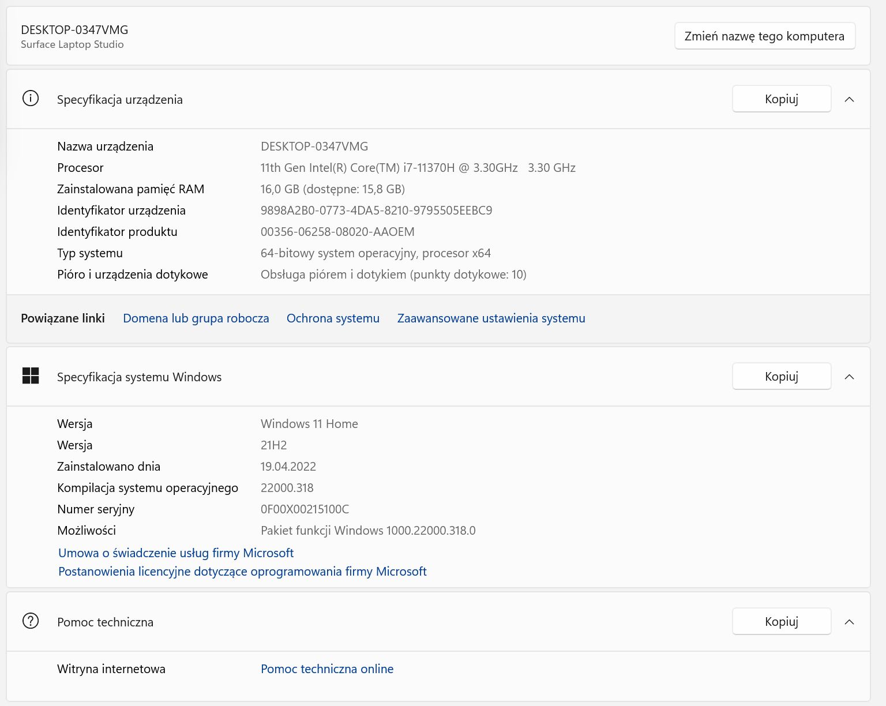Copy Windows specifications with Kopiuj

tap(781, 377)
